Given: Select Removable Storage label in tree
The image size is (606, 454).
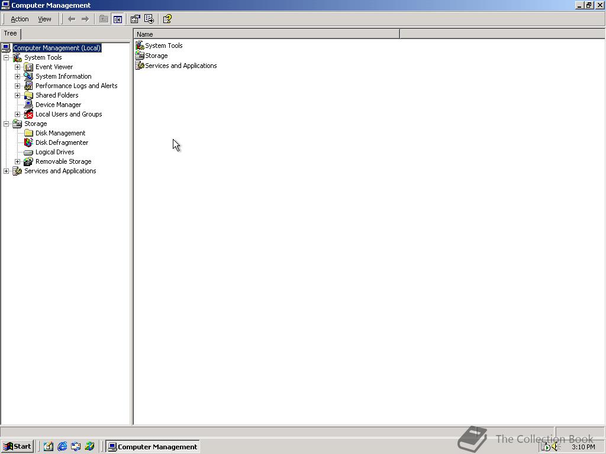Looking at the screenshot, I should [63, 161].
